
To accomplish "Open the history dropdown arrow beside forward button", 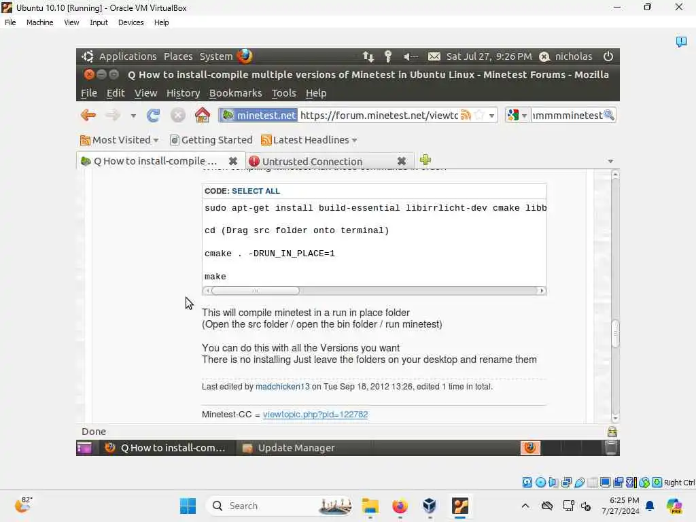I will coord(133,116).
